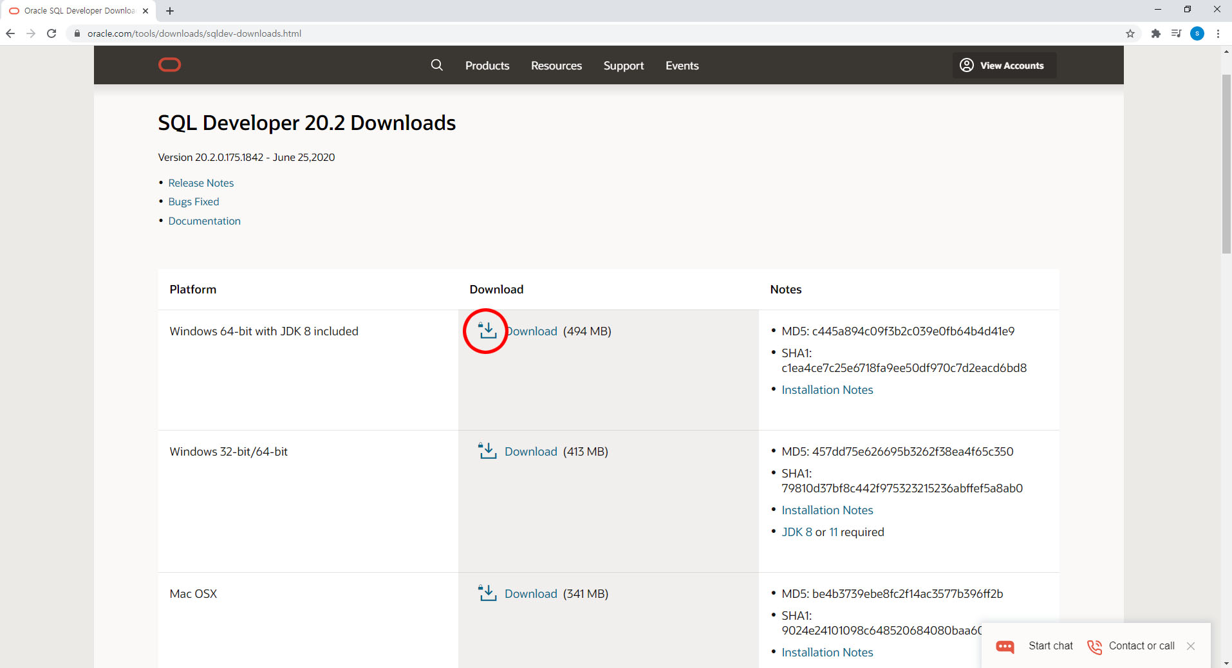Open the Release Notes link
Screen dimensions: 1232x668
(x=201, y=183)
